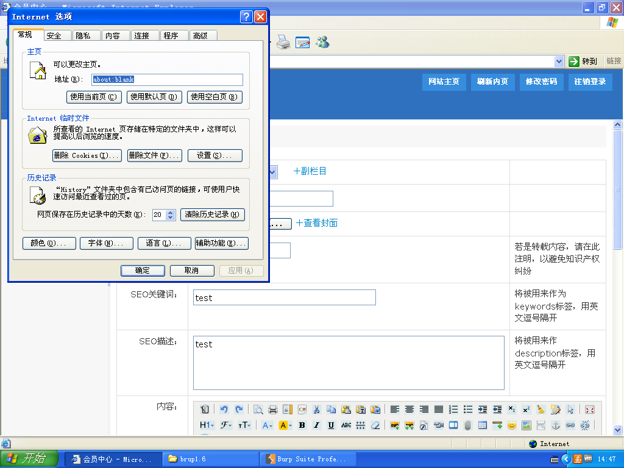Open editor preview icon
624x468 pixels.
tap(258, 409)
